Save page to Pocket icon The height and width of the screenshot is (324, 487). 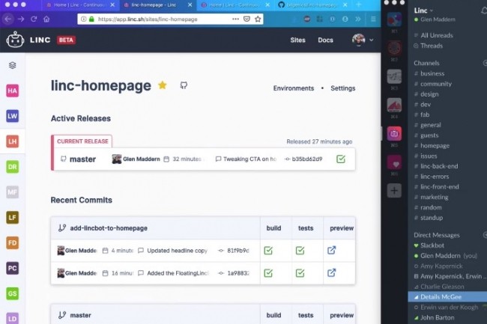point(246,19)
